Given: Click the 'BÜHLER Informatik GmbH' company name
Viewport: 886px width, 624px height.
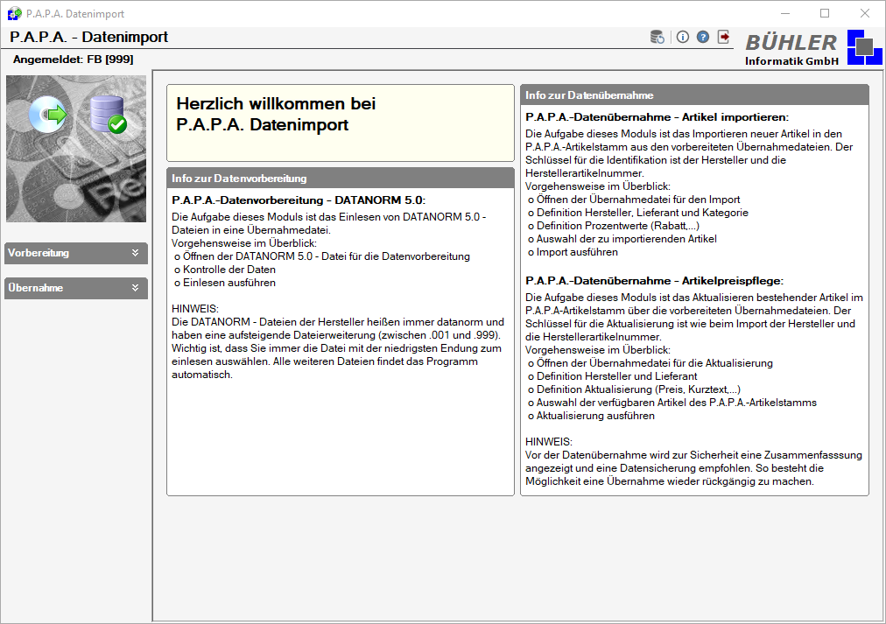Looking at the screenshot, I should coord(791,49).
